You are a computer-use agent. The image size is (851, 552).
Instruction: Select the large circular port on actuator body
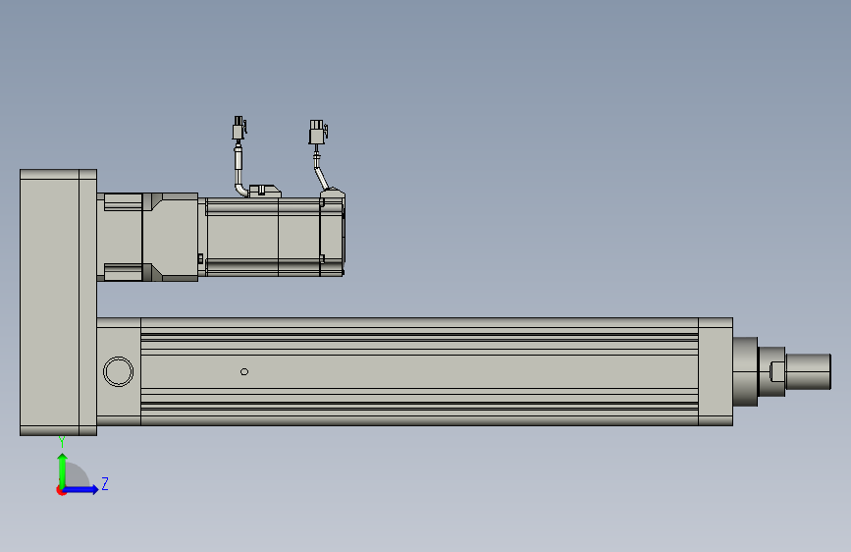click(119, 371)
